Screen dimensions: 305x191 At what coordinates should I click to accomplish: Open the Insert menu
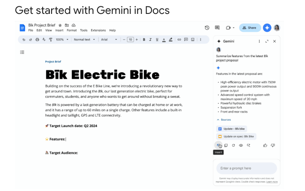[x=59, y=30]
